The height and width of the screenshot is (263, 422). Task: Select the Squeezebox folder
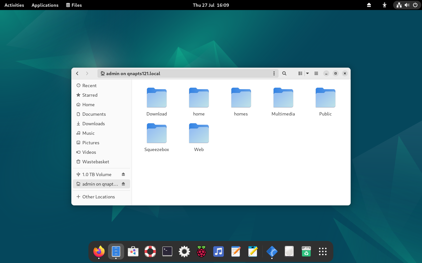157,138
